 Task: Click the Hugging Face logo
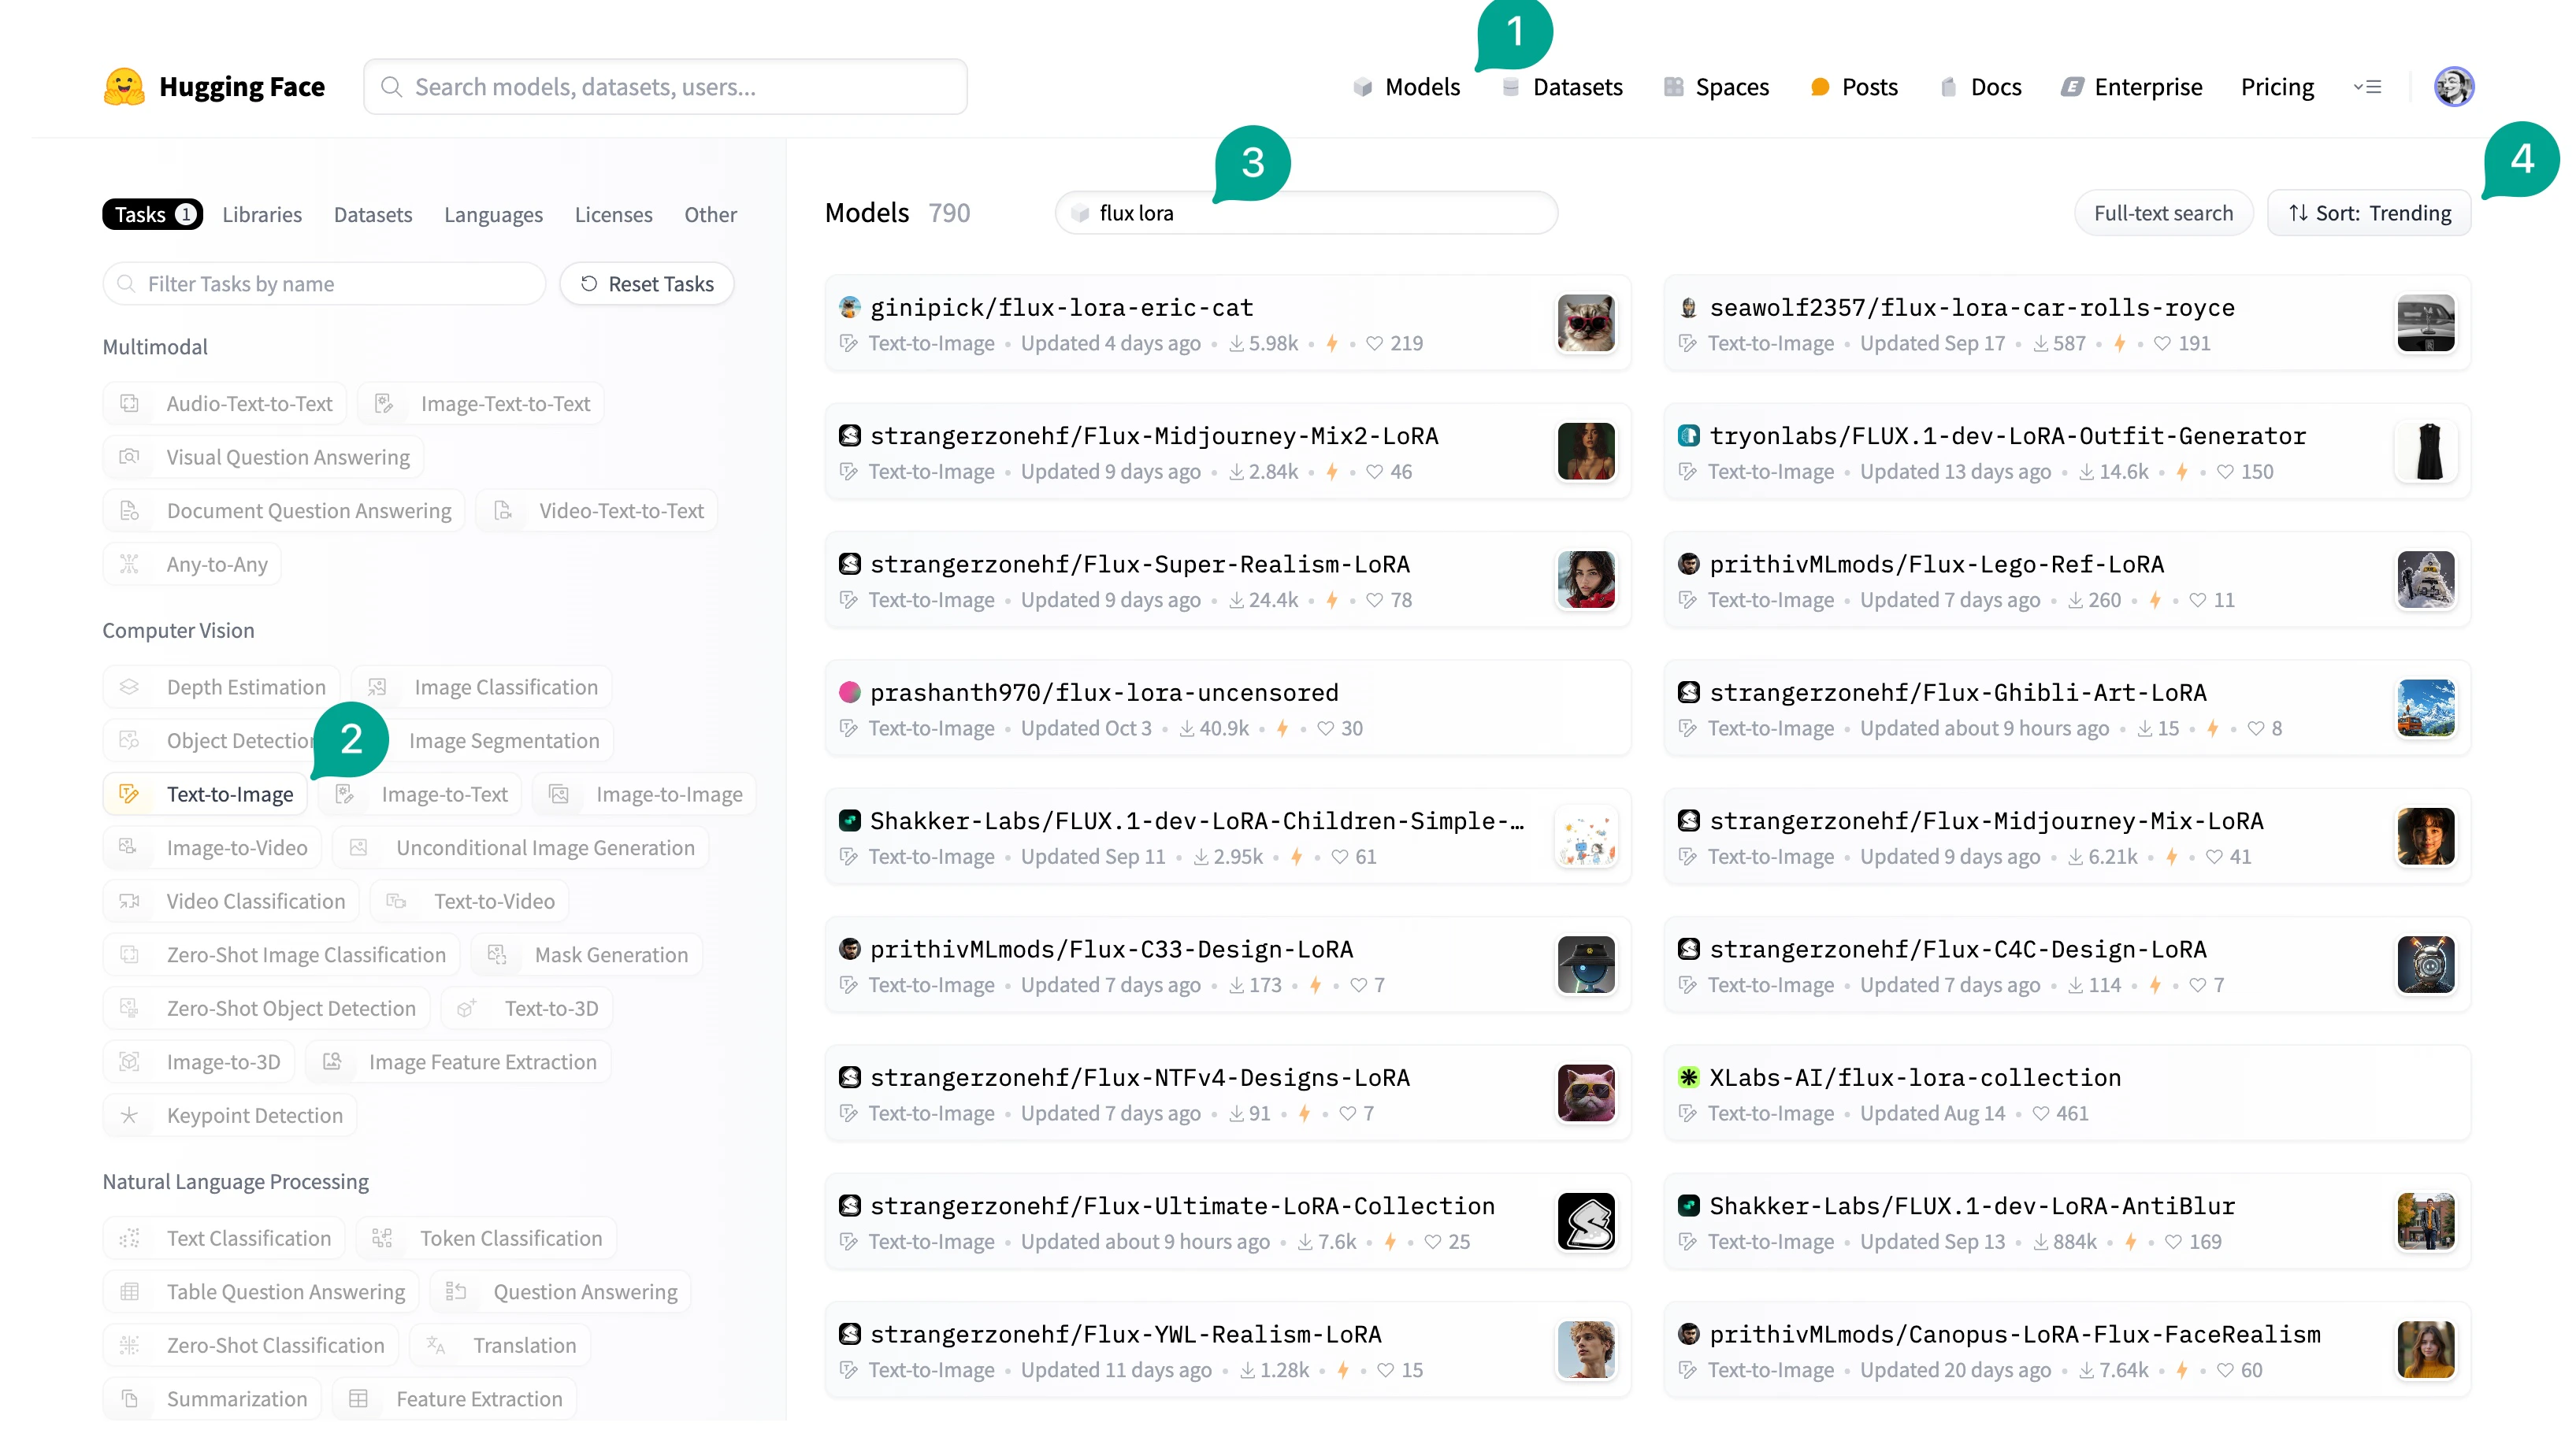[213, 87]
